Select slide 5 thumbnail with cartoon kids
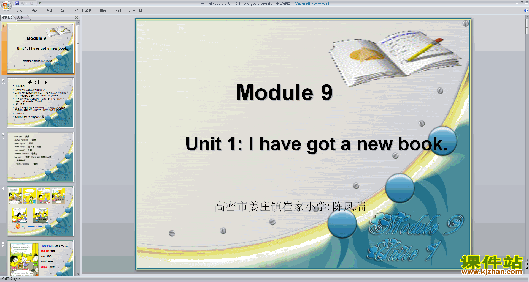This screenshot has height=282, width=529. 40,258
